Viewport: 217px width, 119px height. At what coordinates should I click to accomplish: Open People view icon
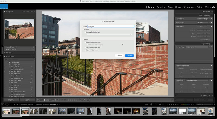coord(57,100)
